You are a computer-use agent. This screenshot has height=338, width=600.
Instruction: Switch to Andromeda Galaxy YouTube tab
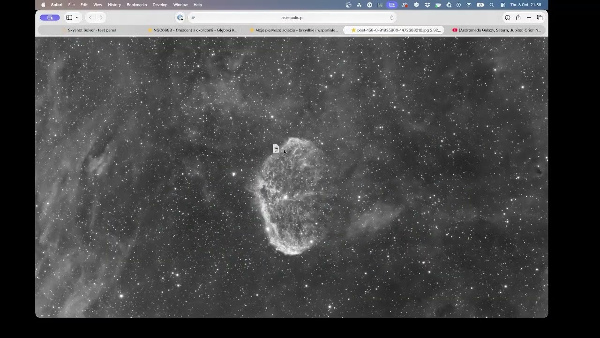496,30
